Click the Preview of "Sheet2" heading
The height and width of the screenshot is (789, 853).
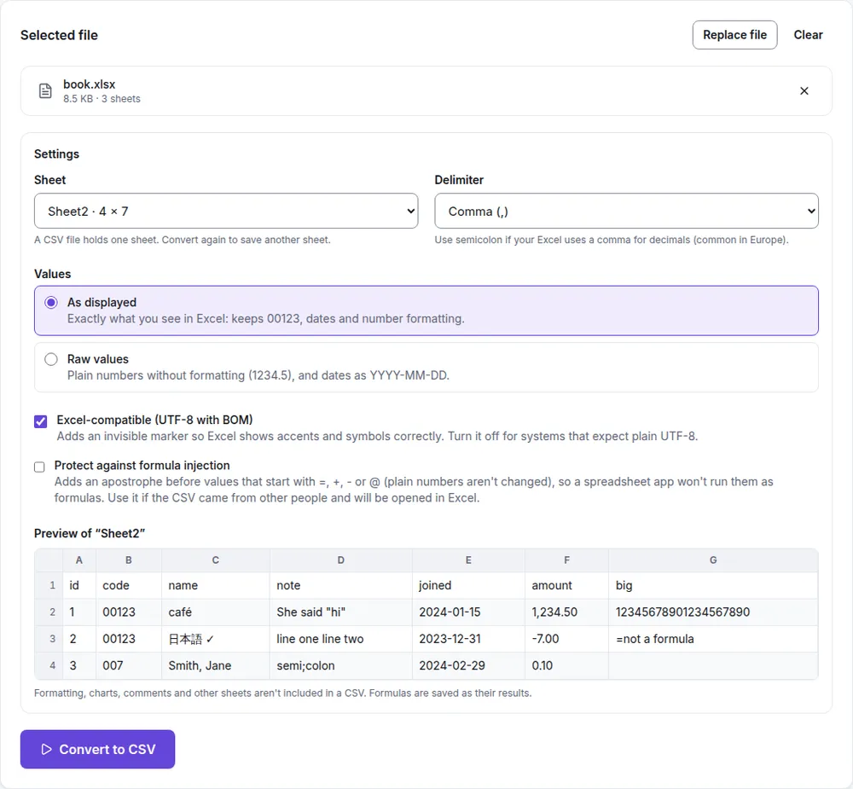(x=90, y=533)
